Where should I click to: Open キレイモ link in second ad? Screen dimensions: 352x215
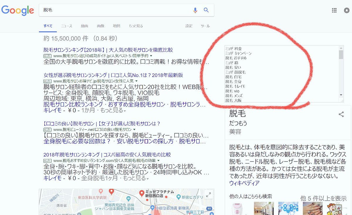pyautogui.click(x=53, y=110)
